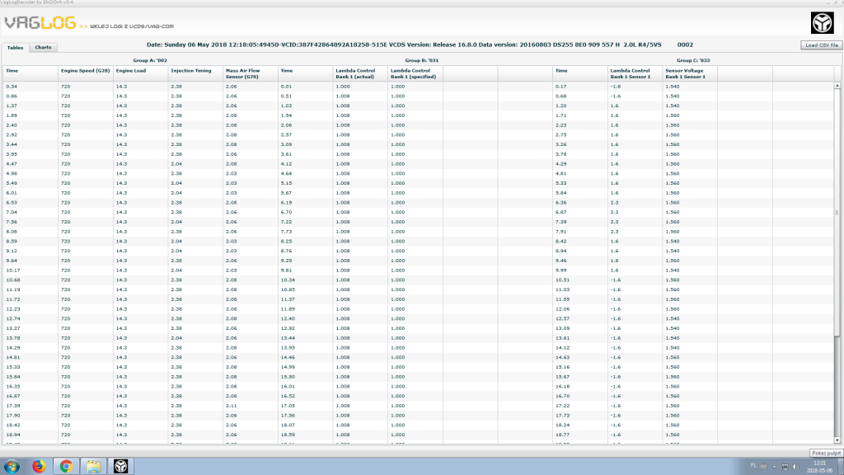Viewport: 844px width, 475px height.
Task: Click the Injection Timing column header
Action: [195, 73]
